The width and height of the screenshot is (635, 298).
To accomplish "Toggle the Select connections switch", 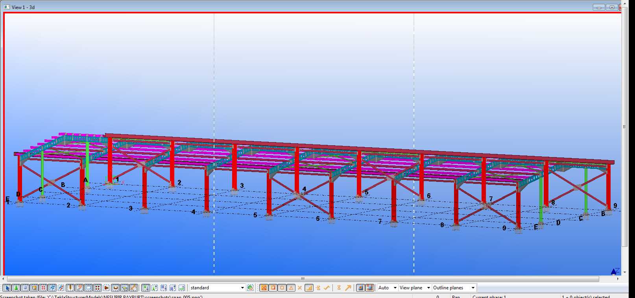I will click(16, 288).
